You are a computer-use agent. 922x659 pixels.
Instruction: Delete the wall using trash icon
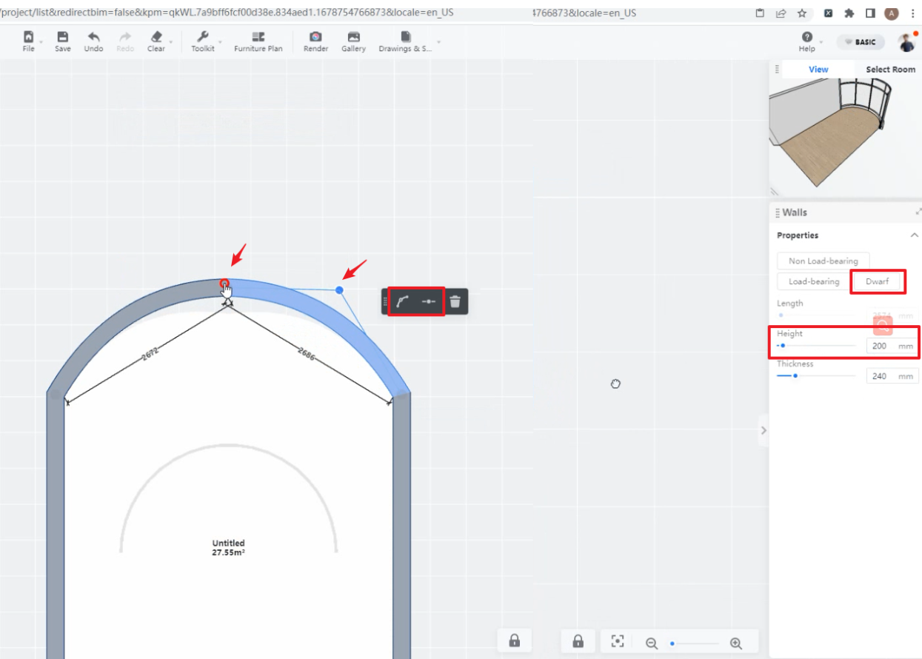pos(455,301)
